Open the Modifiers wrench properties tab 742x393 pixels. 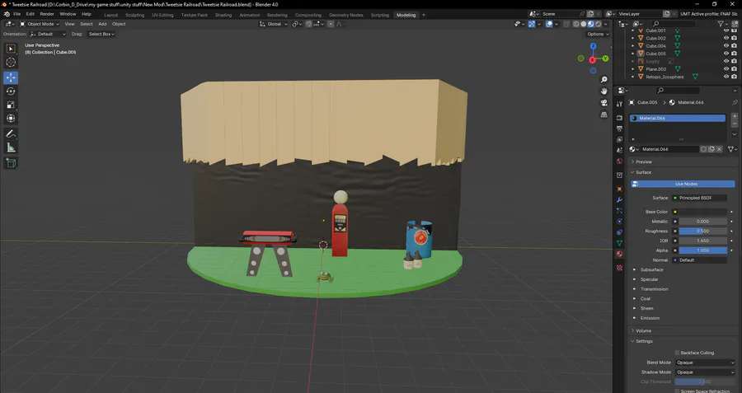619,200
